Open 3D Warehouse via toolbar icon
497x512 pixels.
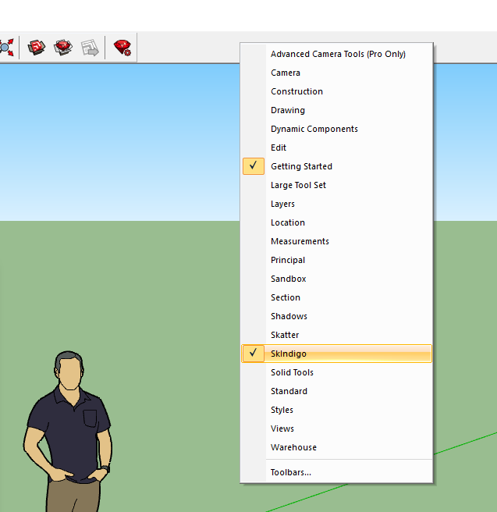coord(36,48)
